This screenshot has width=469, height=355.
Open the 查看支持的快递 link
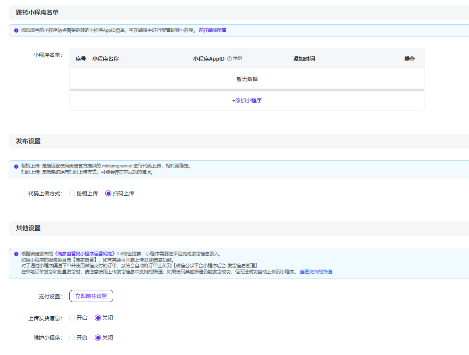[316, 272]
